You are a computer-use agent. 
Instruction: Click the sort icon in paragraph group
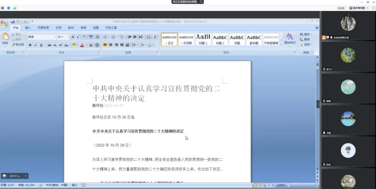click(148, 37)
